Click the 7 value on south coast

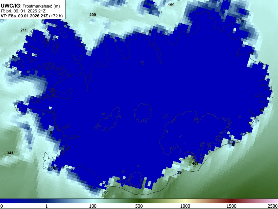(x=92, y=187)
